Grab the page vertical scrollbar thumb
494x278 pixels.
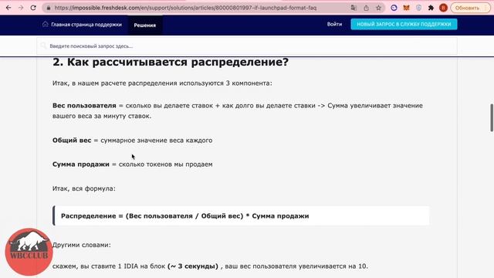pyautogui.click(x=492, y=117)
